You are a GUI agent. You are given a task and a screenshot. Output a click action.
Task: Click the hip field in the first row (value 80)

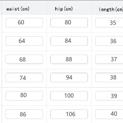(x=69, y=23)
